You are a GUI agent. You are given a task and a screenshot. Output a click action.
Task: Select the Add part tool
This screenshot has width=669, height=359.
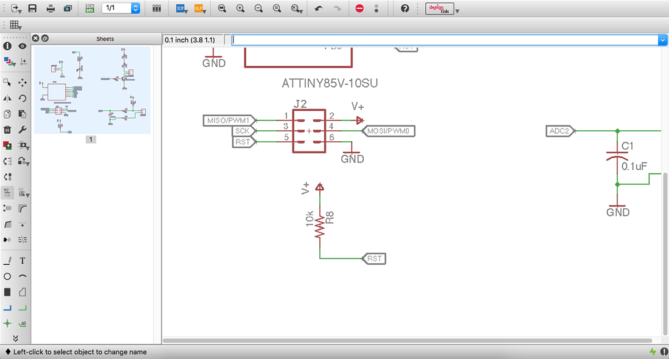7,145
